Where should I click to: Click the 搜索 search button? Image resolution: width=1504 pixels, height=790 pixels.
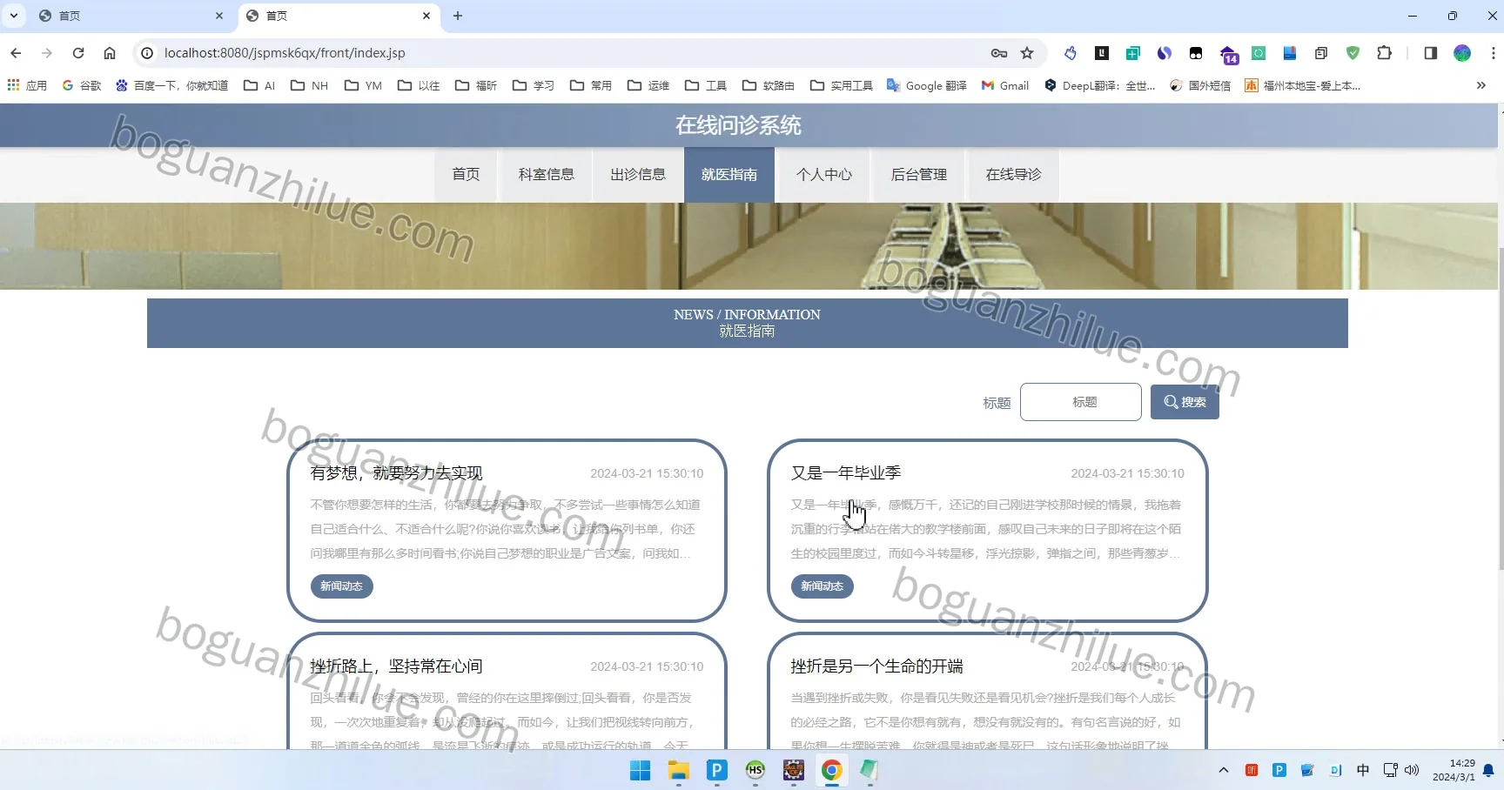pos(1185,402)
